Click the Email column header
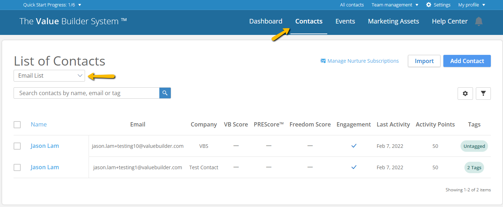Image resolution: width=503 pixels, height=207 pixels. coord(138,124)
